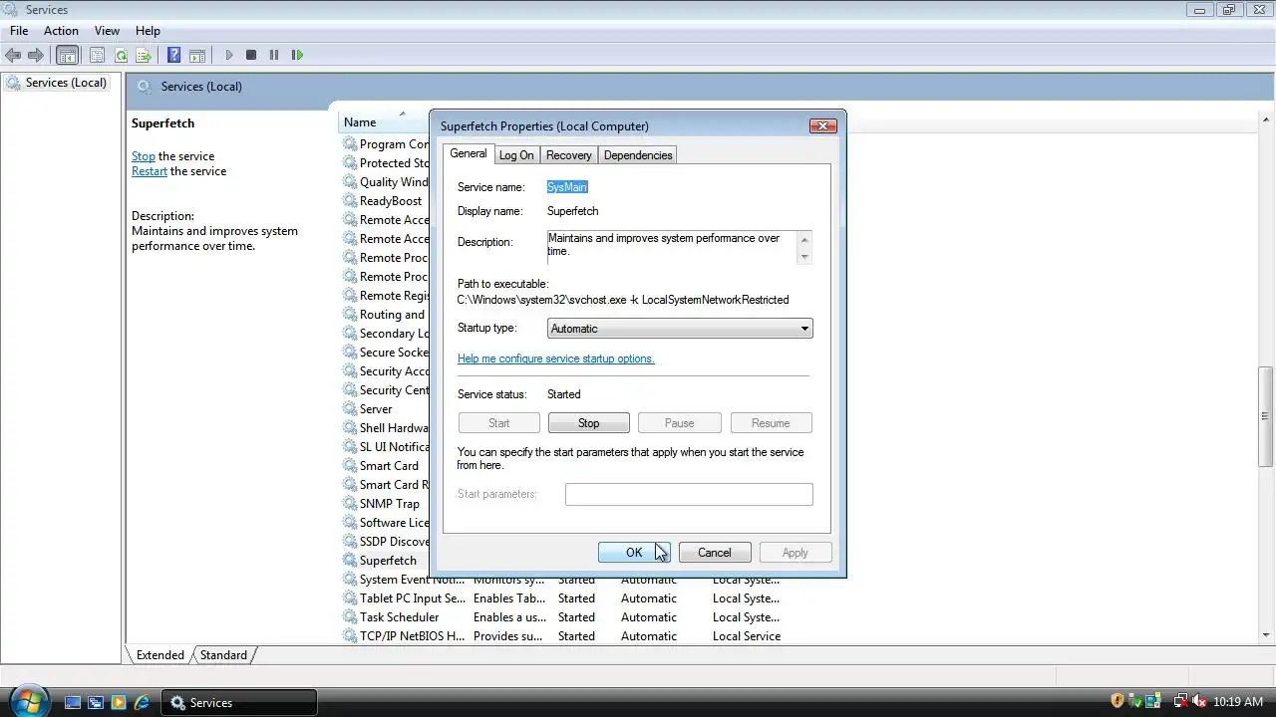Image resolution: width=1276 pixels, height=717 pixels.
Task: Click the Services taskbar button
Action: point(239,703)
